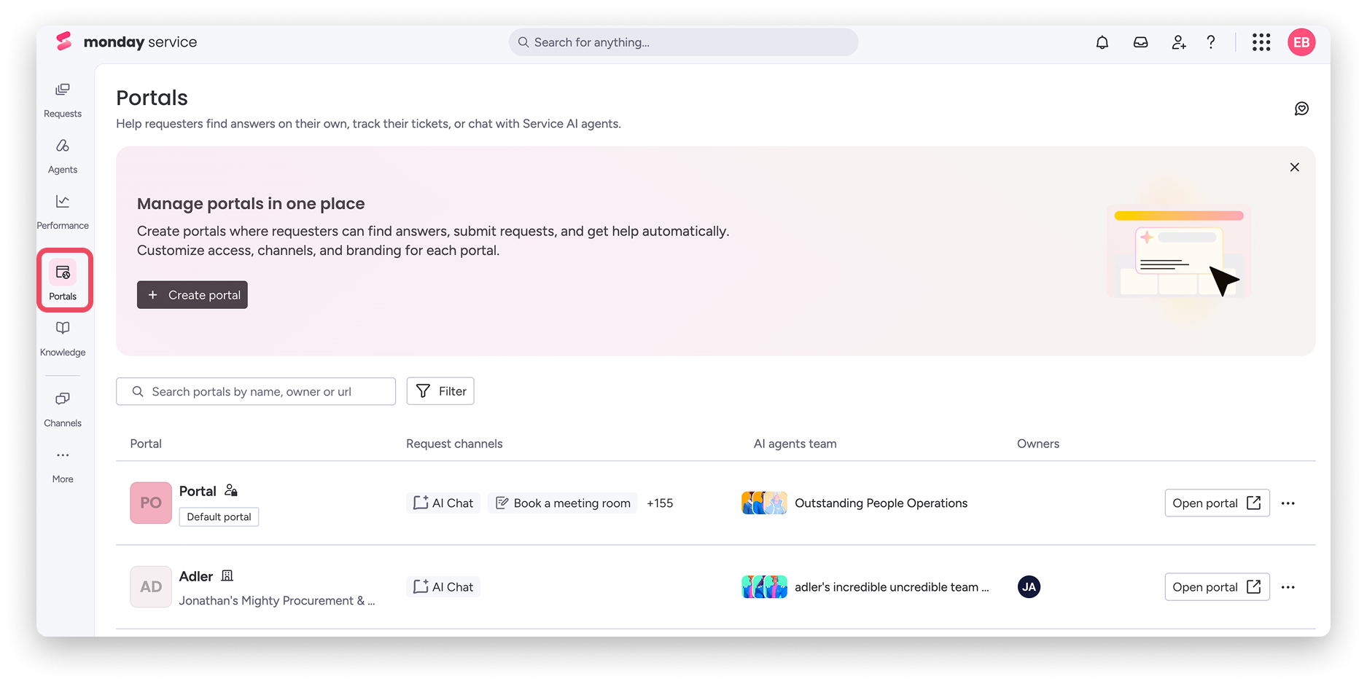Open the Requests sidebar section
Screen dimensions: 1367x684
(x=63, y=100)
